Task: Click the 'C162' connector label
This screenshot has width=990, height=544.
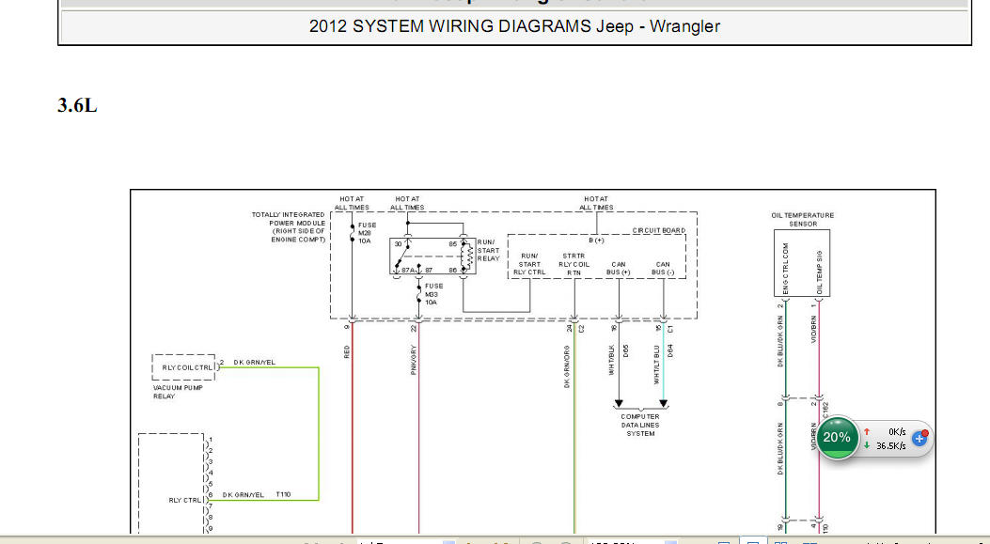Action: 825,411
